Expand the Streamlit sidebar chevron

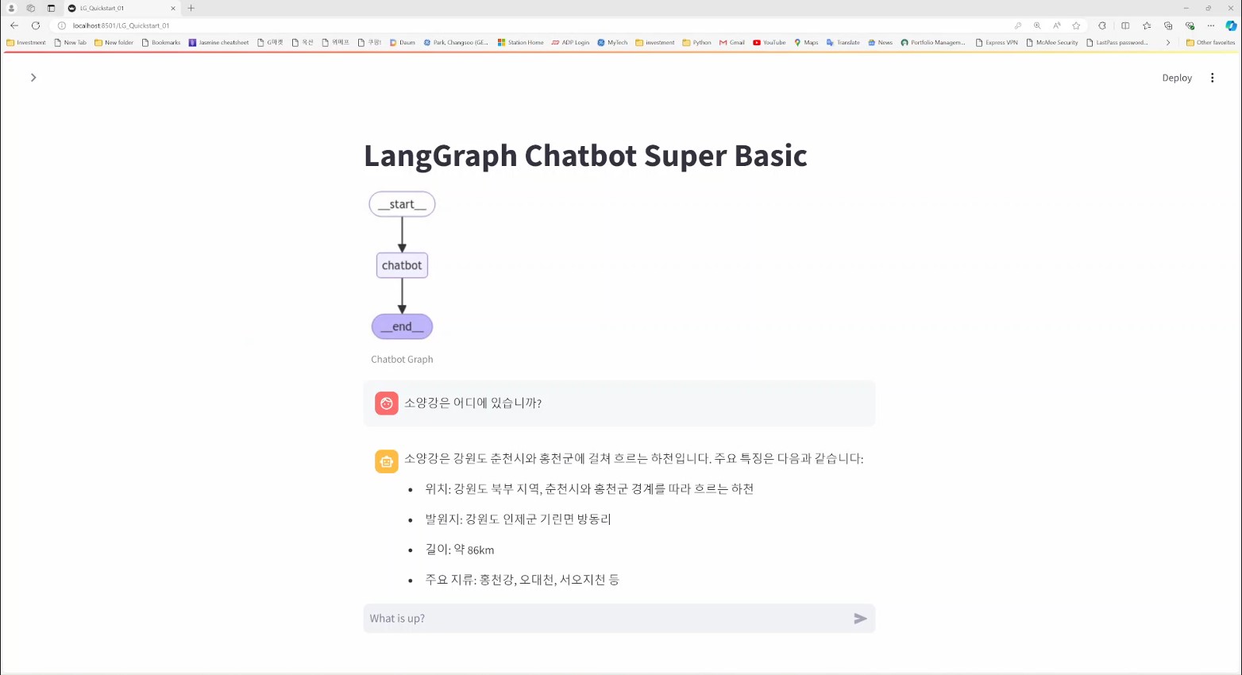(33, 78)
